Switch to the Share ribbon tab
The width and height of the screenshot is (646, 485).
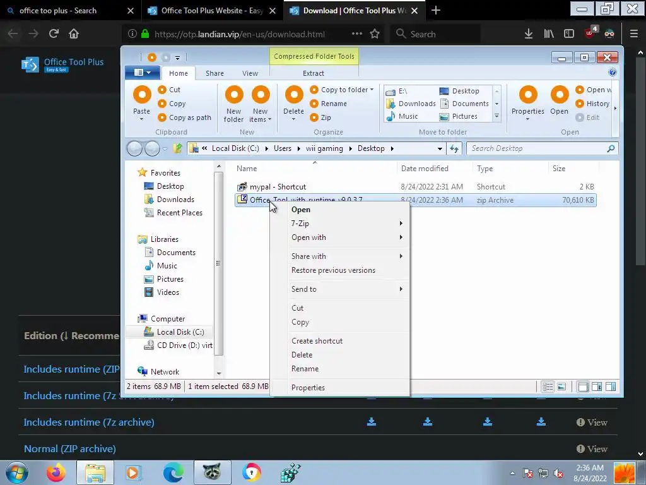point(214,73)
